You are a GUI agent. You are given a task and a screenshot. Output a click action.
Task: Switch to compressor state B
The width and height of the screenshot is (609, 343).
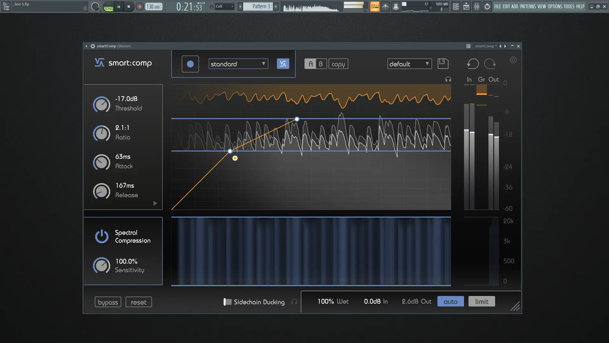321,64
